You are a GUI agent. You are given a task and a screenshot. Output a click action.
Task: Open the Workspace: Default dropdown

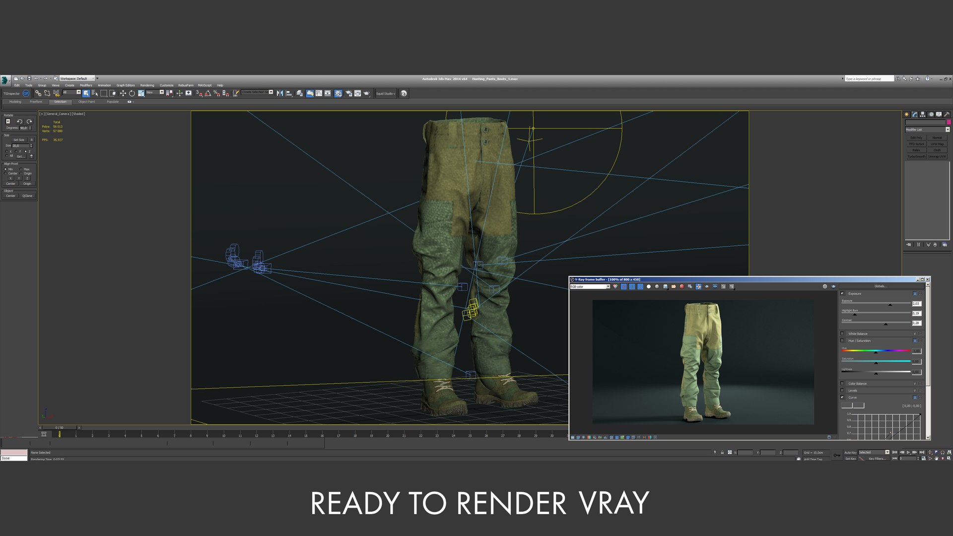(x=77, y=78)
